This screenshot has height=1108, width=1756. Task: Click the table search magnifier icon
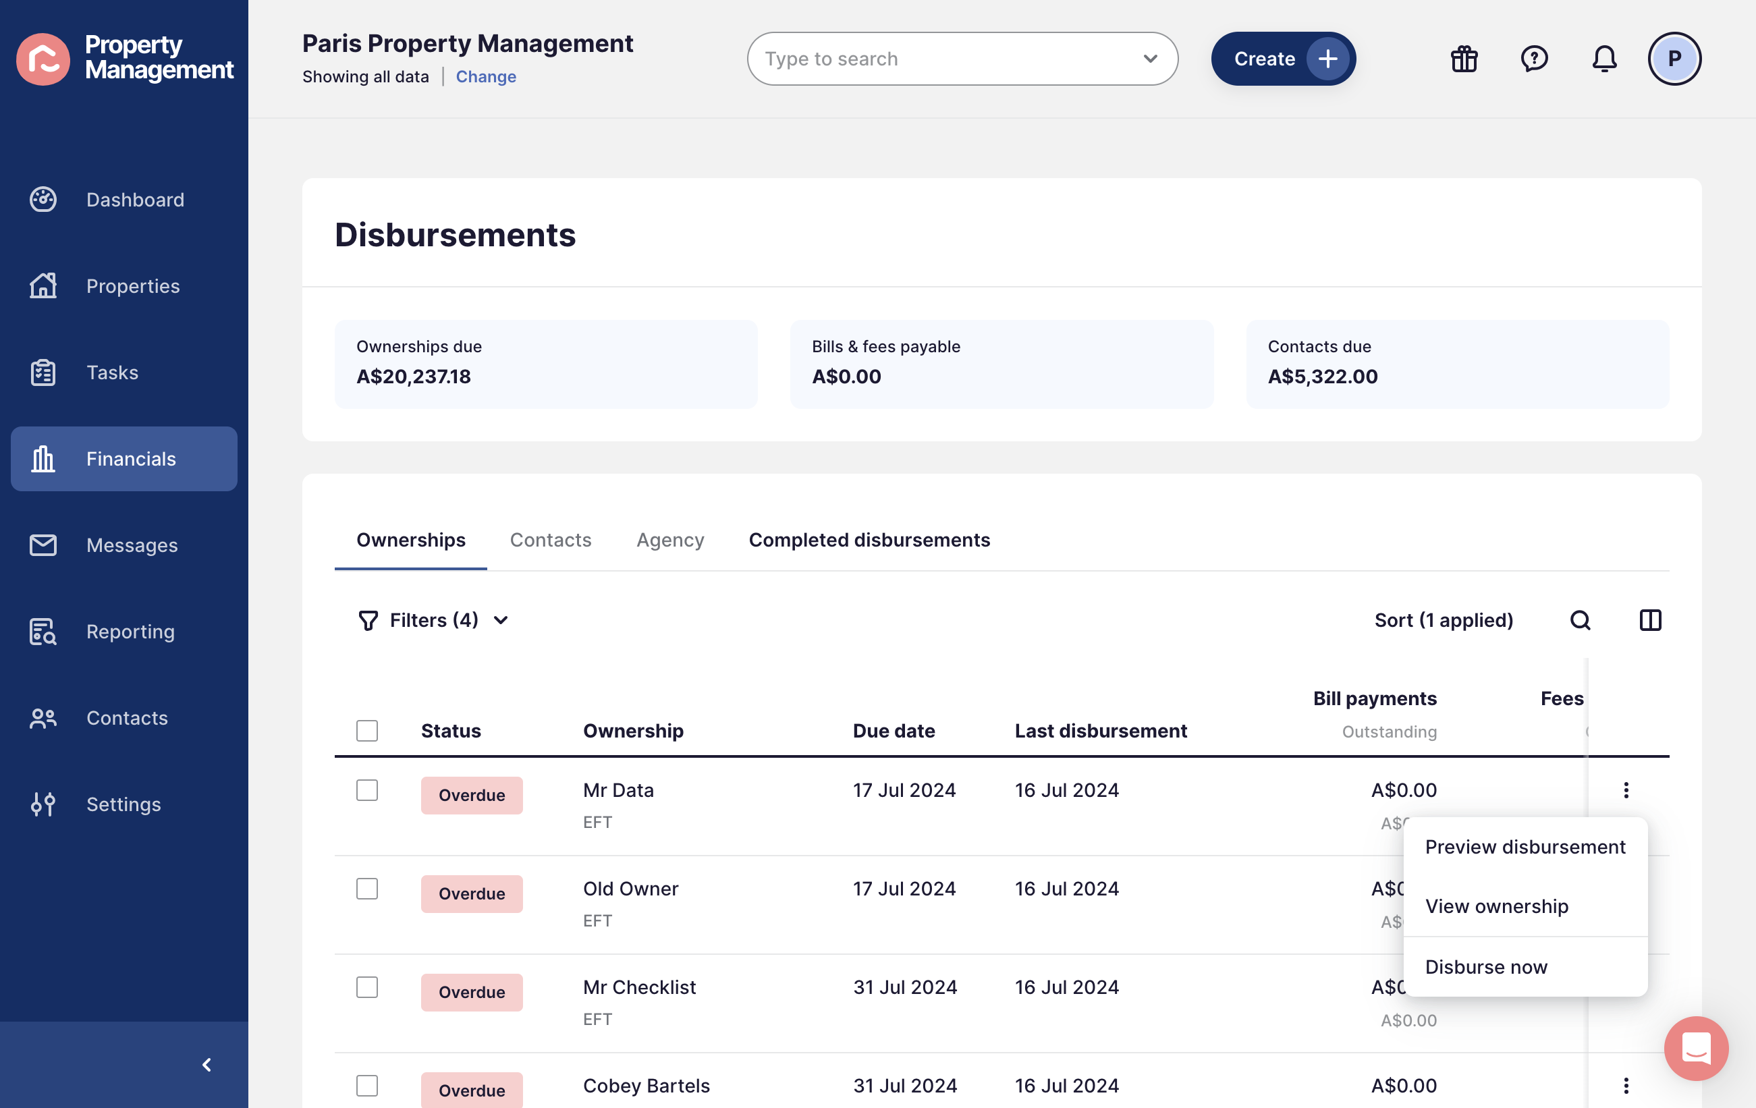pos(1581,620)
